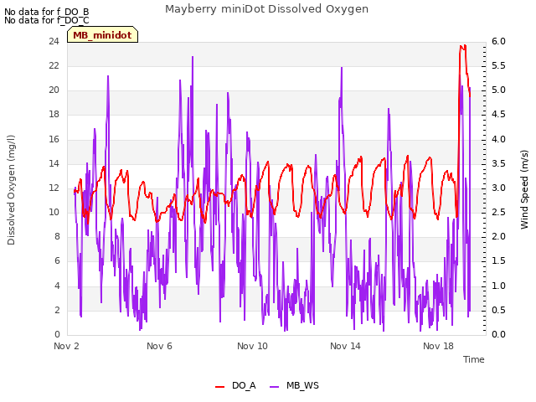The width and height of the screenshot is (536, 402).
Task: Click the 10 dissolved oxygen tick label
Action: click(54, 212)
